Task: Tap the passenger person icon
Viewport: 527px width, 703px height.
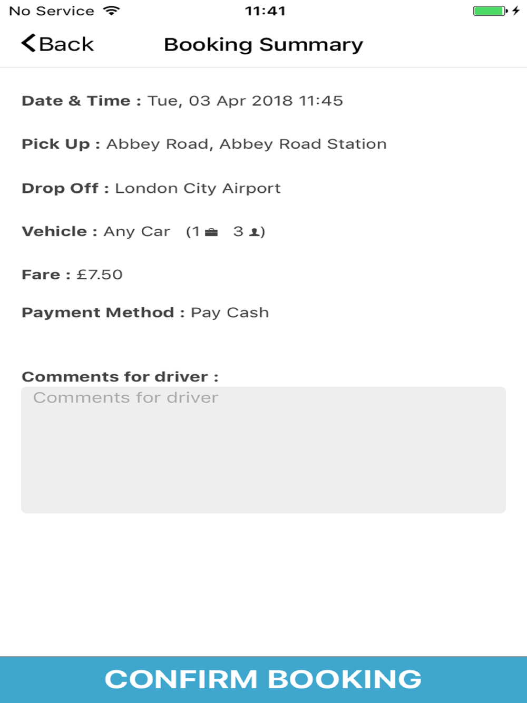Action: tap(254, 232)
